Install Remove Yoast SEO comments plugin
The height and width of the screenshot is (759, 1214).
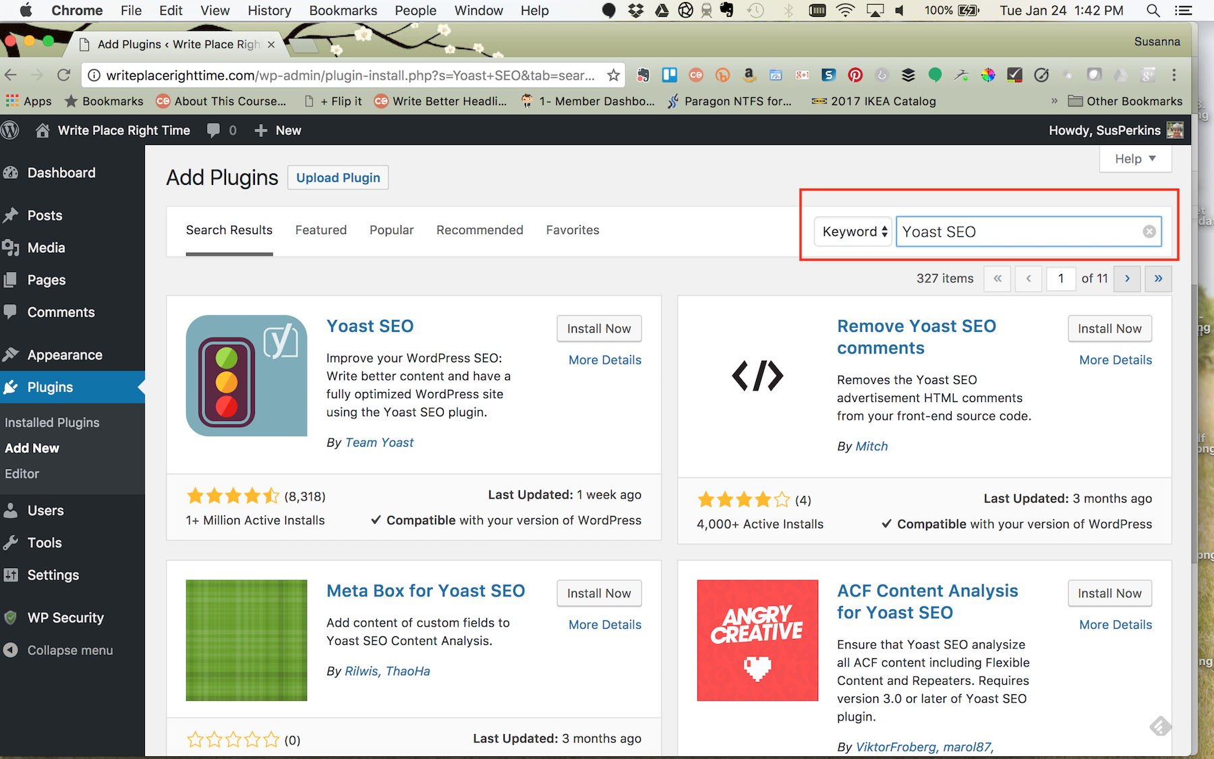pyautogui.click(x=1109, y=329)
